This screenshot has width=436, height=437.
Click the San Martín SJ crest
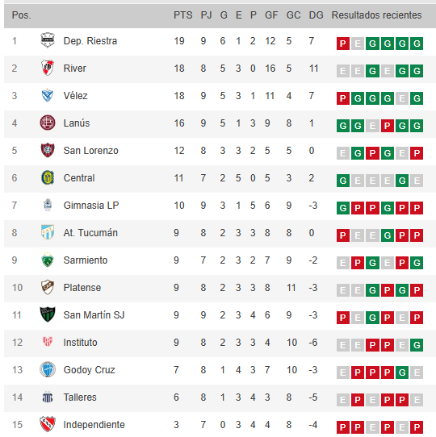[48, 314]
